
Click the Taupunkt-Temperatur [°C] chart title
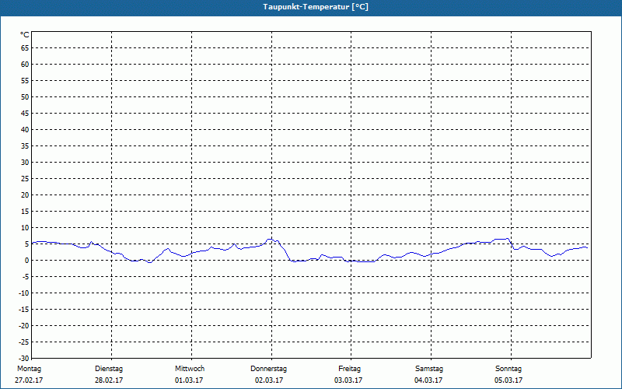[316, 7]
